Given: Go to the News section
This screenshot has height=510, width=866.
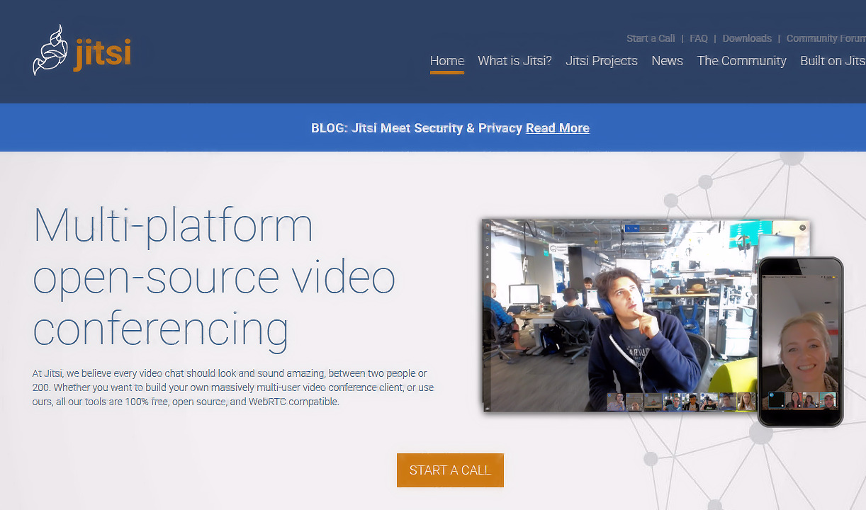Looking at the screenshot, I should [667, 61].
